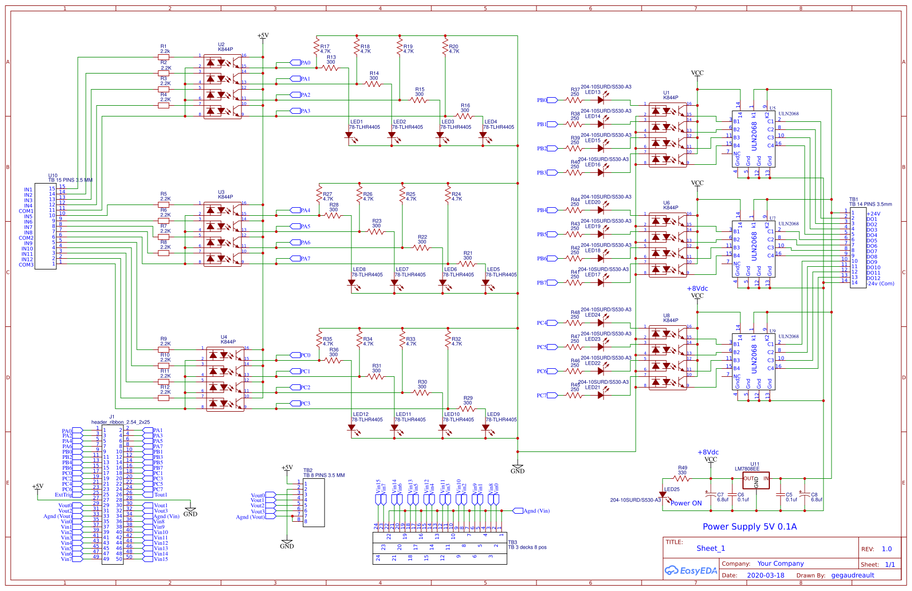
Task: Click the Date value 2020-03-18
Action: tap(766, 575)
